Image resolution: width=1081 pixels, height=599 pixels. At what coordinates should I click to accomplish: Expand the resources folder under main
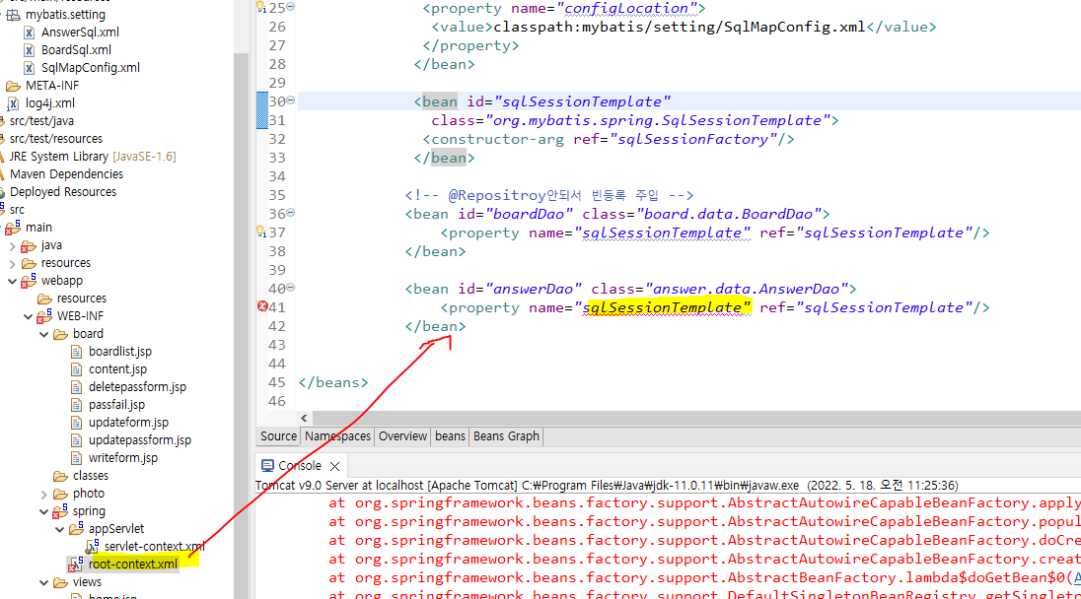(x=13, y=263)
